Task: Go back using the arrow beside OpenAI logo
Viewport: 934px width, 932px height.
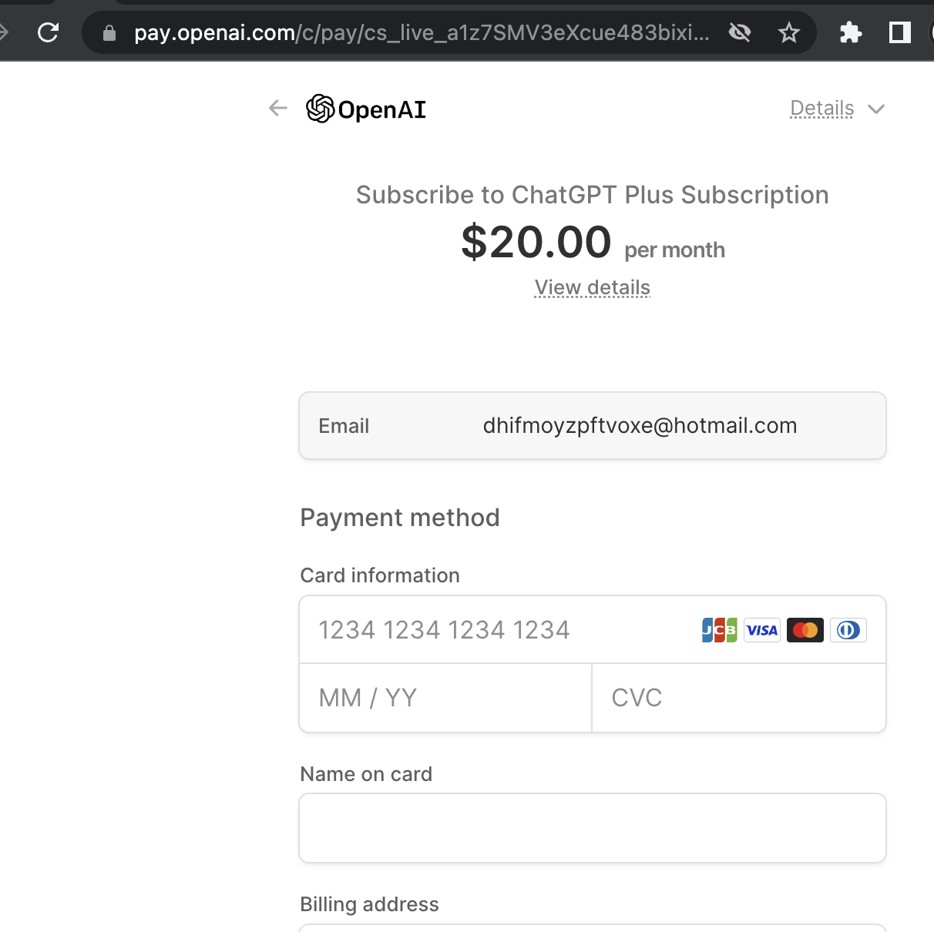Action: pos(278,109)
